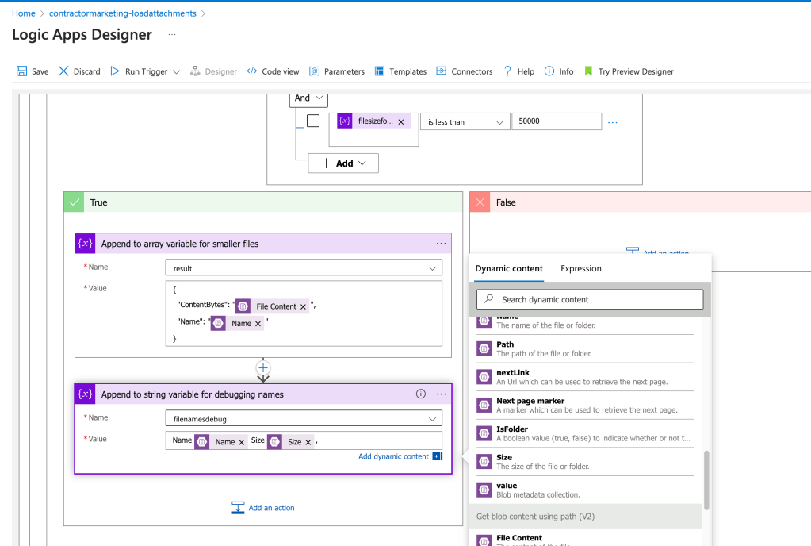Select nextLink dynamic content item
The width and height of the screenshot is (811, 546).
pyautogui.click(x=585, y=377)
